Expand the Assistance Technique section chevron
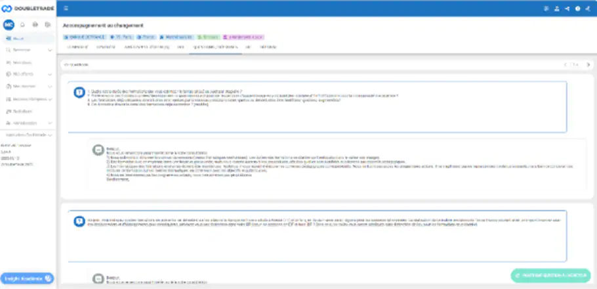 pos(51,135)
